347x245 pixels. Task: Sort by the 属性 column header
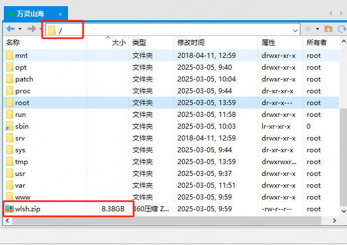click(280, 42)
